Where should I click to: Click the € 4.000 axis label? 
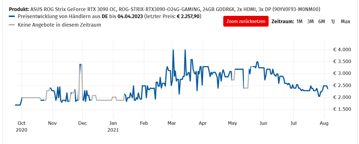point(343,50)
